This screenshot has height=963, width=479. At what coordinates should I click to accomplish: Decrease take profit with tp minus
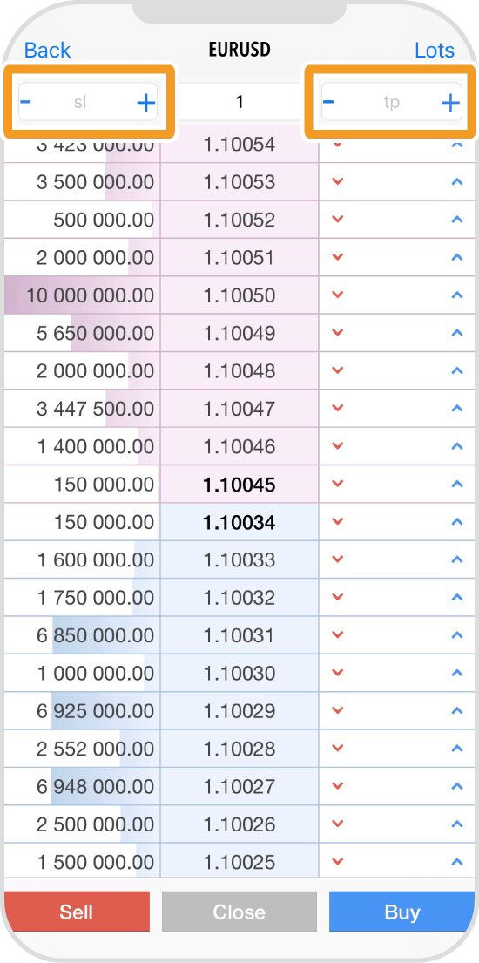click(328, 101)
